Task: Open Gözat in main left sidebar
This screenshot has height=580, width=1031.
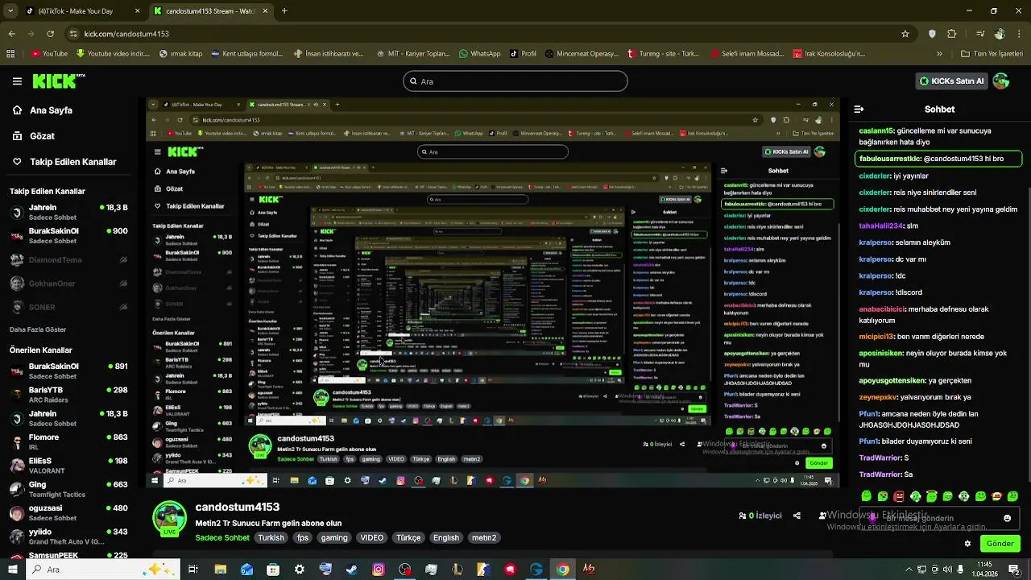Action: [x=42, y=136]
